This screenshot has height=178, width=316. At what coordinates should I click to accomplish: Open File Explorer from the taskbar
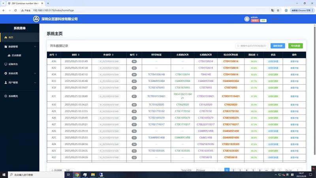(93, 174)
